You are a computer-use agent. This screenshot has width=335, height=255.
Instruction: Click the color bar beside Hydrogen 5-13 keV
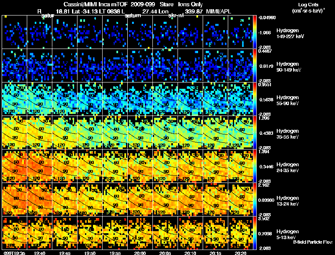point(255,233)
